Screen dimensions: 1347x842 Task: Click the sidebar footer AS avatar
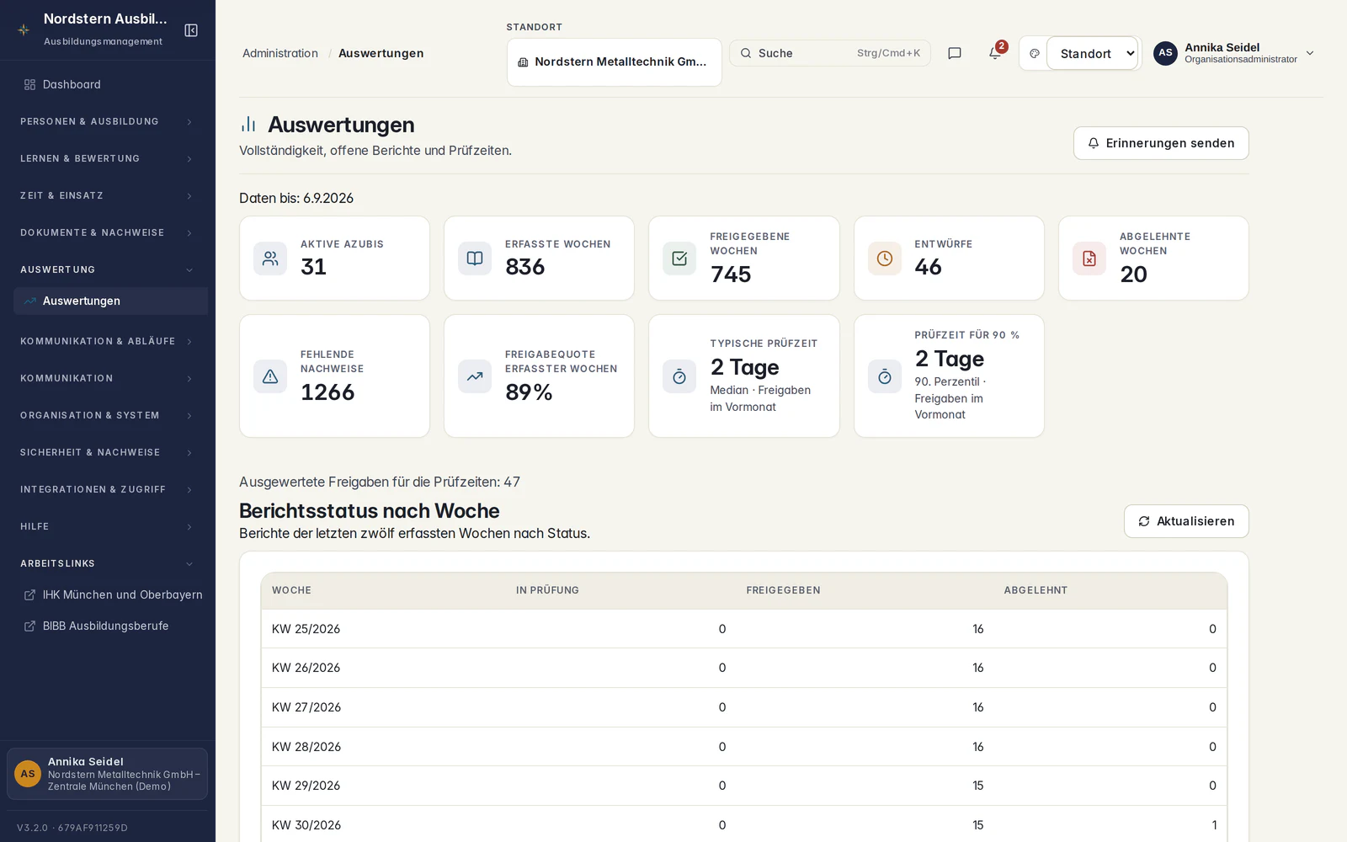coord(28,774)
